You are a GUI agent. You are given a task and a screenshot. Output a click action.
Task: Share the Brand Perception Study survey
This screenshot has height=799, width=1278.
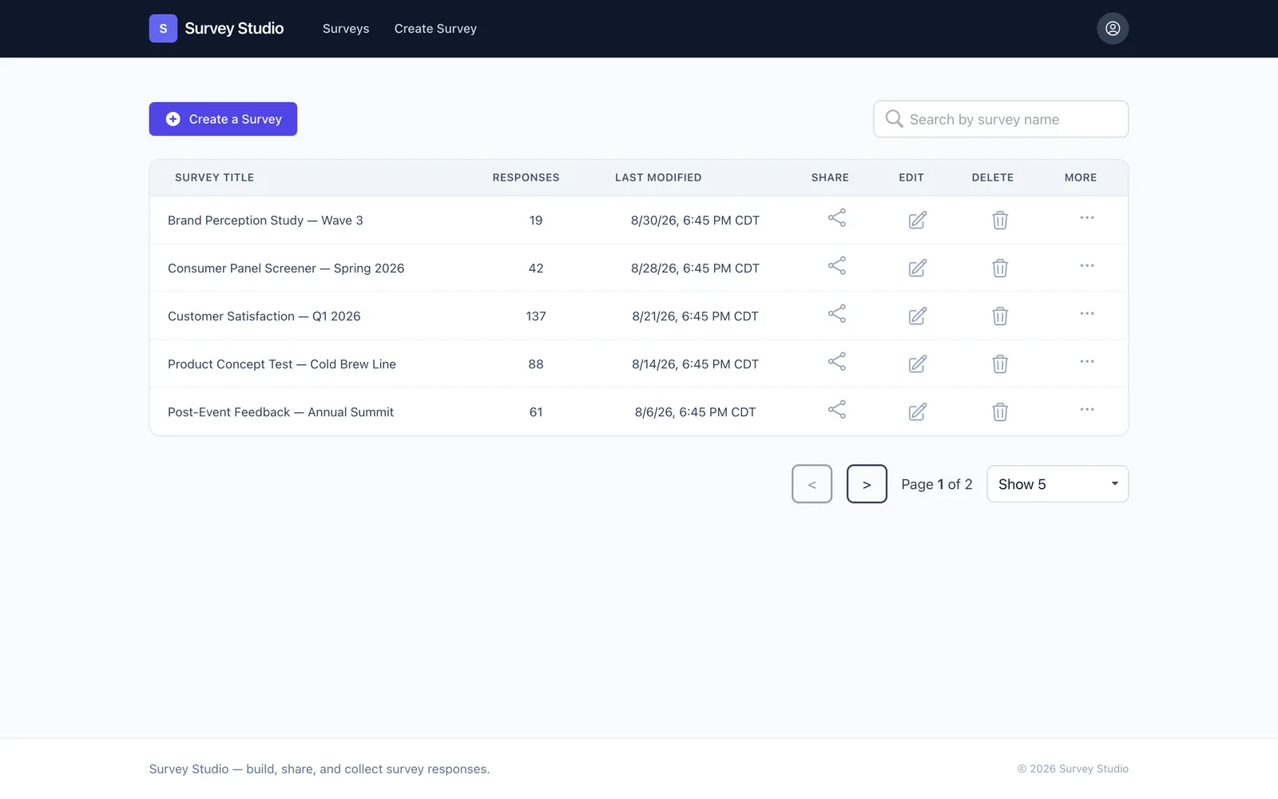836,218
